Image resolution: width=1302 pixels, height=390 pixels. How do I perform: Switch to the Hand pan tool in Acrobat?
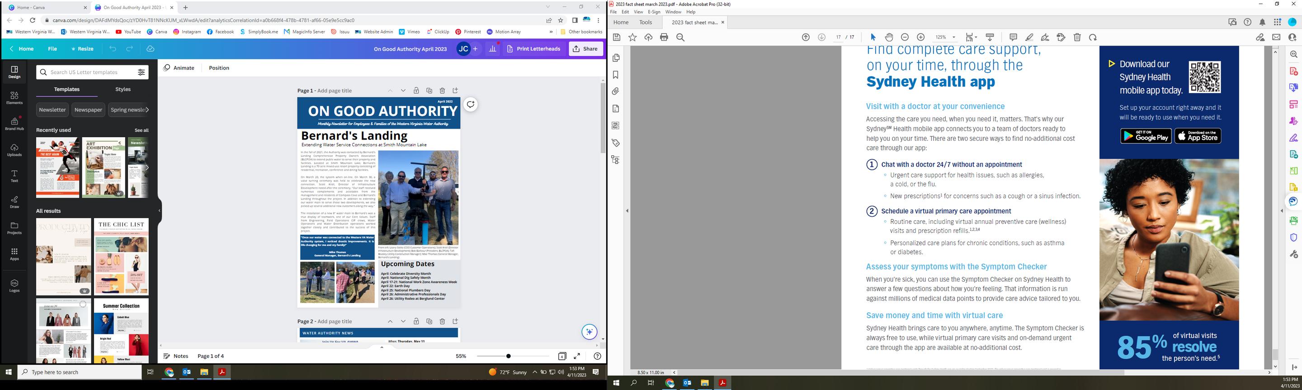coord(889,37)
